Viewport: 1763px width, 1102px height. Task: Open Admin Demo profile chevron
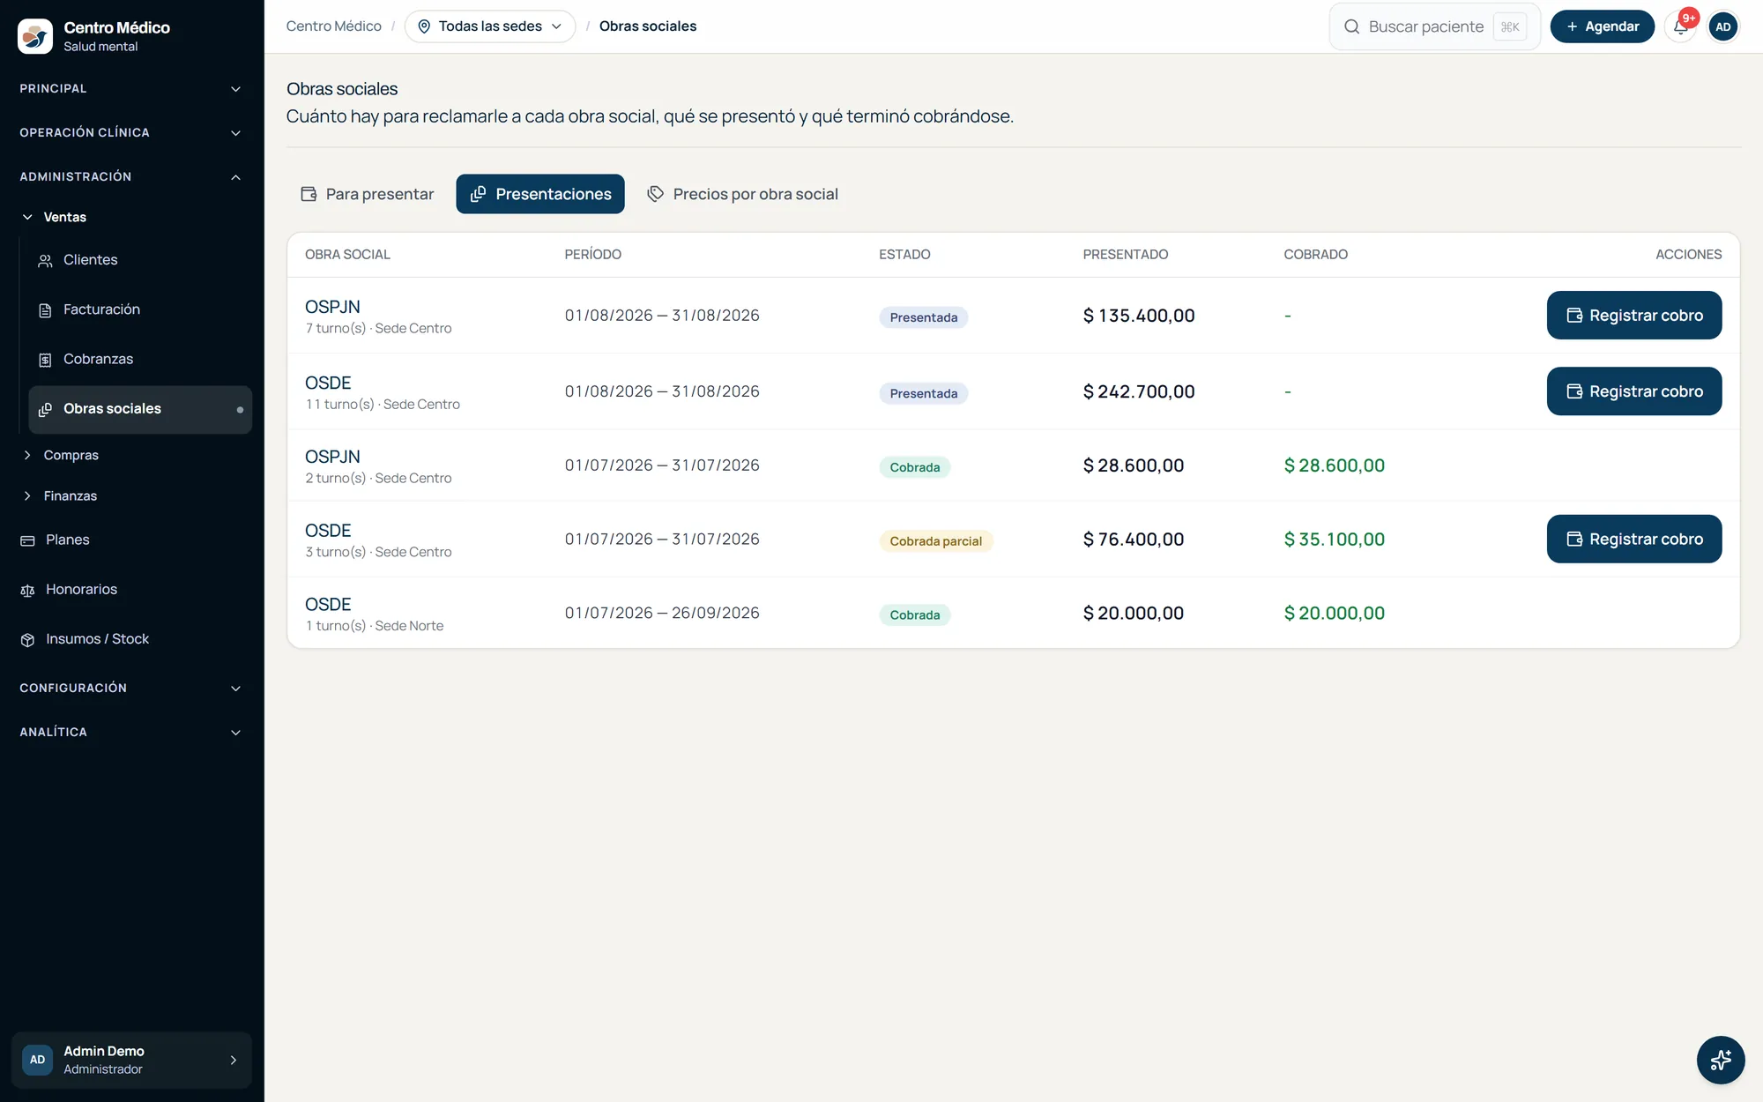(x=234, y=1060)
